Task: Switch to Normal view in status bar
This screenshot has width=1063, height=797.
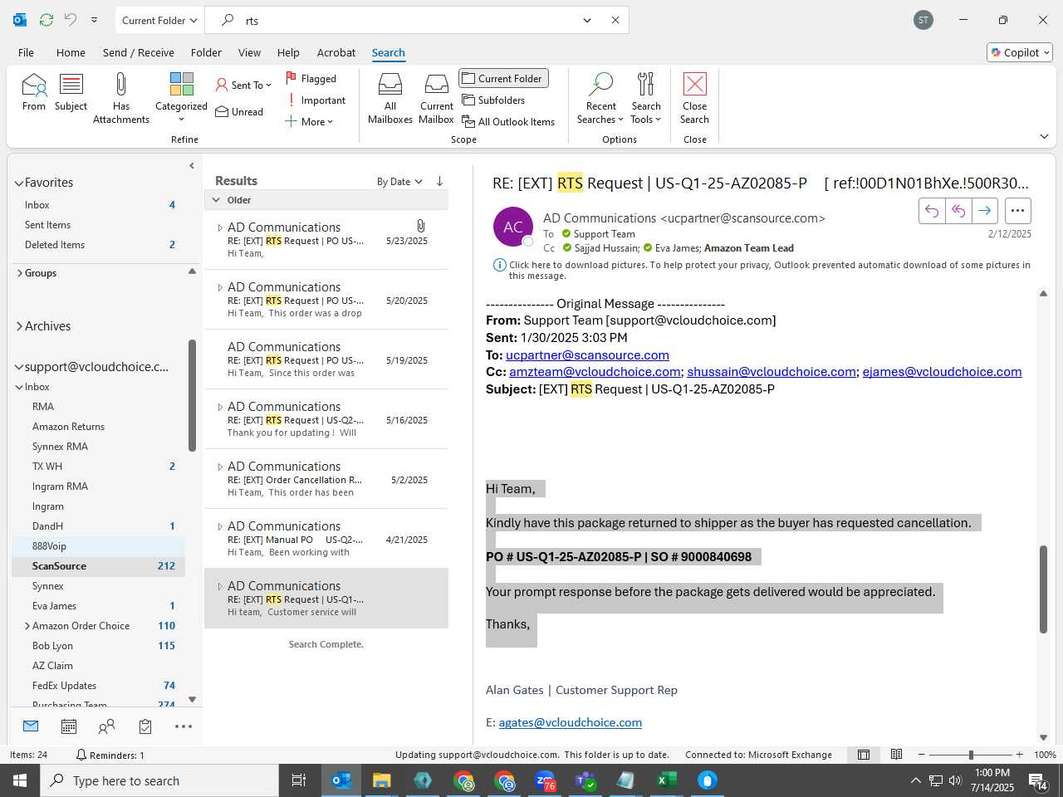Action: tap(864, 755)
